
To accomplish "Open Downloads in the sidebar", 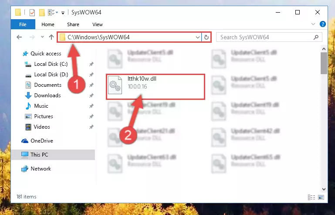I will [47, 96].
